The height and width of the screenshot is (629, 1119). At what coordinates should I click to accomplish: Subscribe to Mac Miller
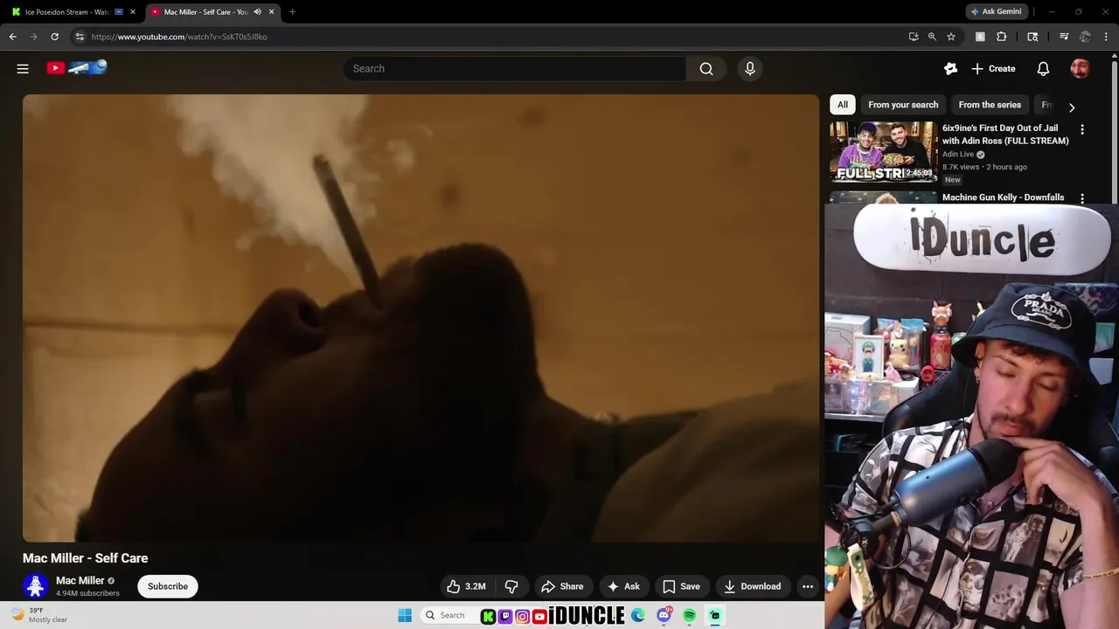(x=168, y=586)
